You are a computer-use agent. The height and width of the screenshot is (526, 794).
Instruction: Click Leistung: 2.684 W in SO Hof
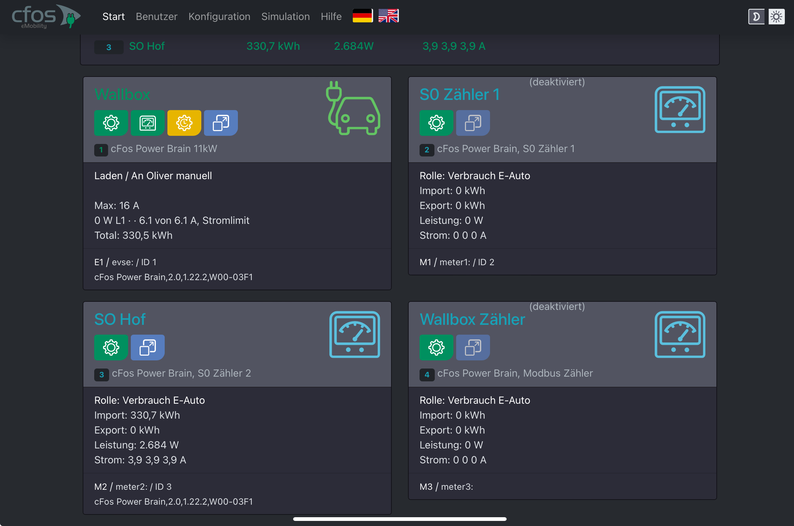pyautogui.click(x=136, y=445)
